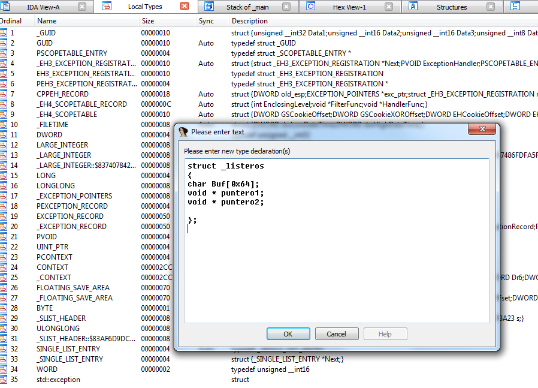Click the Hex View-1 tab icon

[311, 7]
